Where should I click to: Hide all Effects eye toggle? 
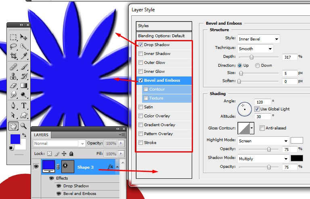(51, 178)
